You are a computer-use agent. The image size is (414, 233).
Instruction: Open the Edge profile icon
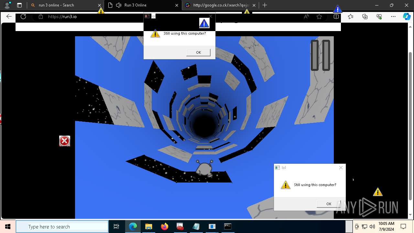(x=7, y=5)
